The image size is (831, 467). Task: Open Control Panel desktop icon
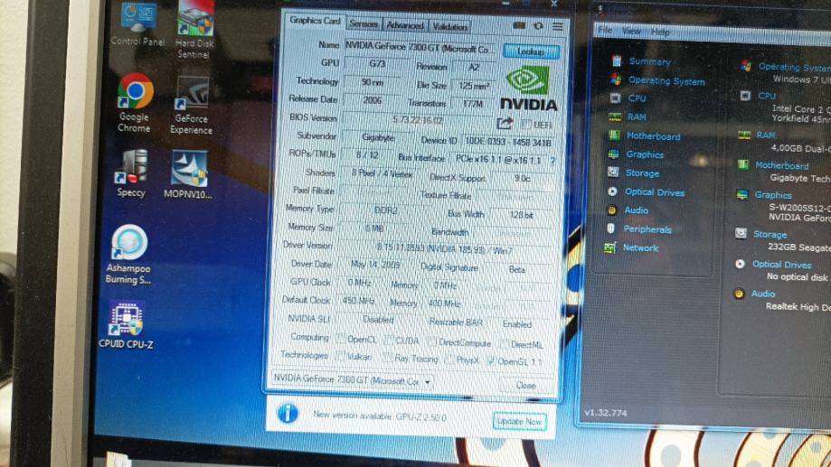pyautogui.click(x=137, y=23)
